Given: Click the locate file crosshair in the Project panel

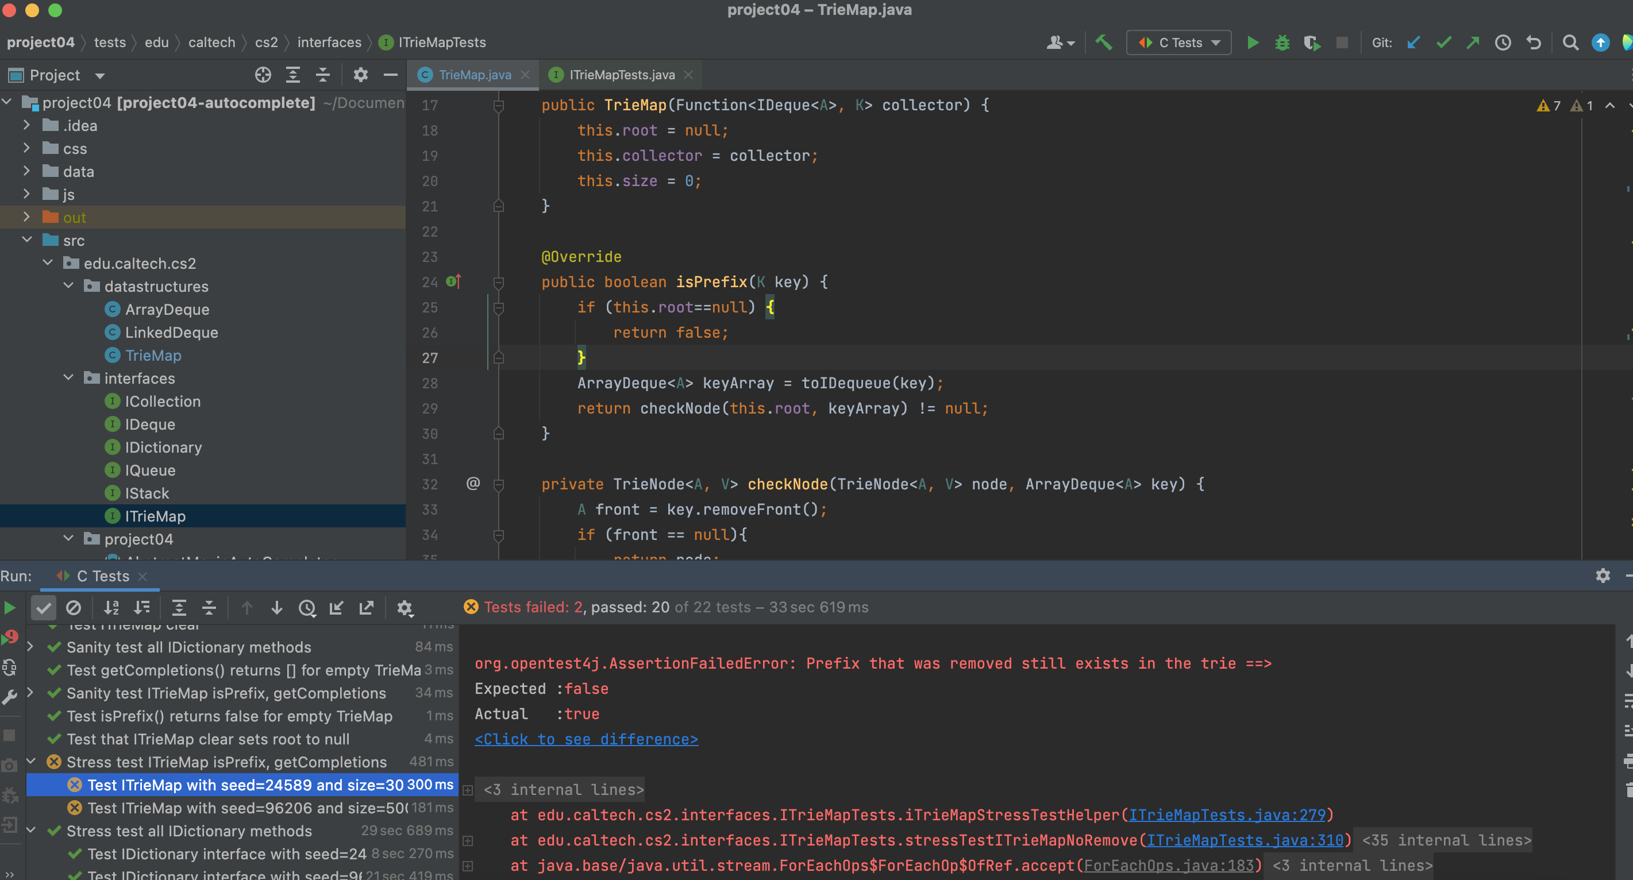Looking at the screenshot, I should [263, 75].
